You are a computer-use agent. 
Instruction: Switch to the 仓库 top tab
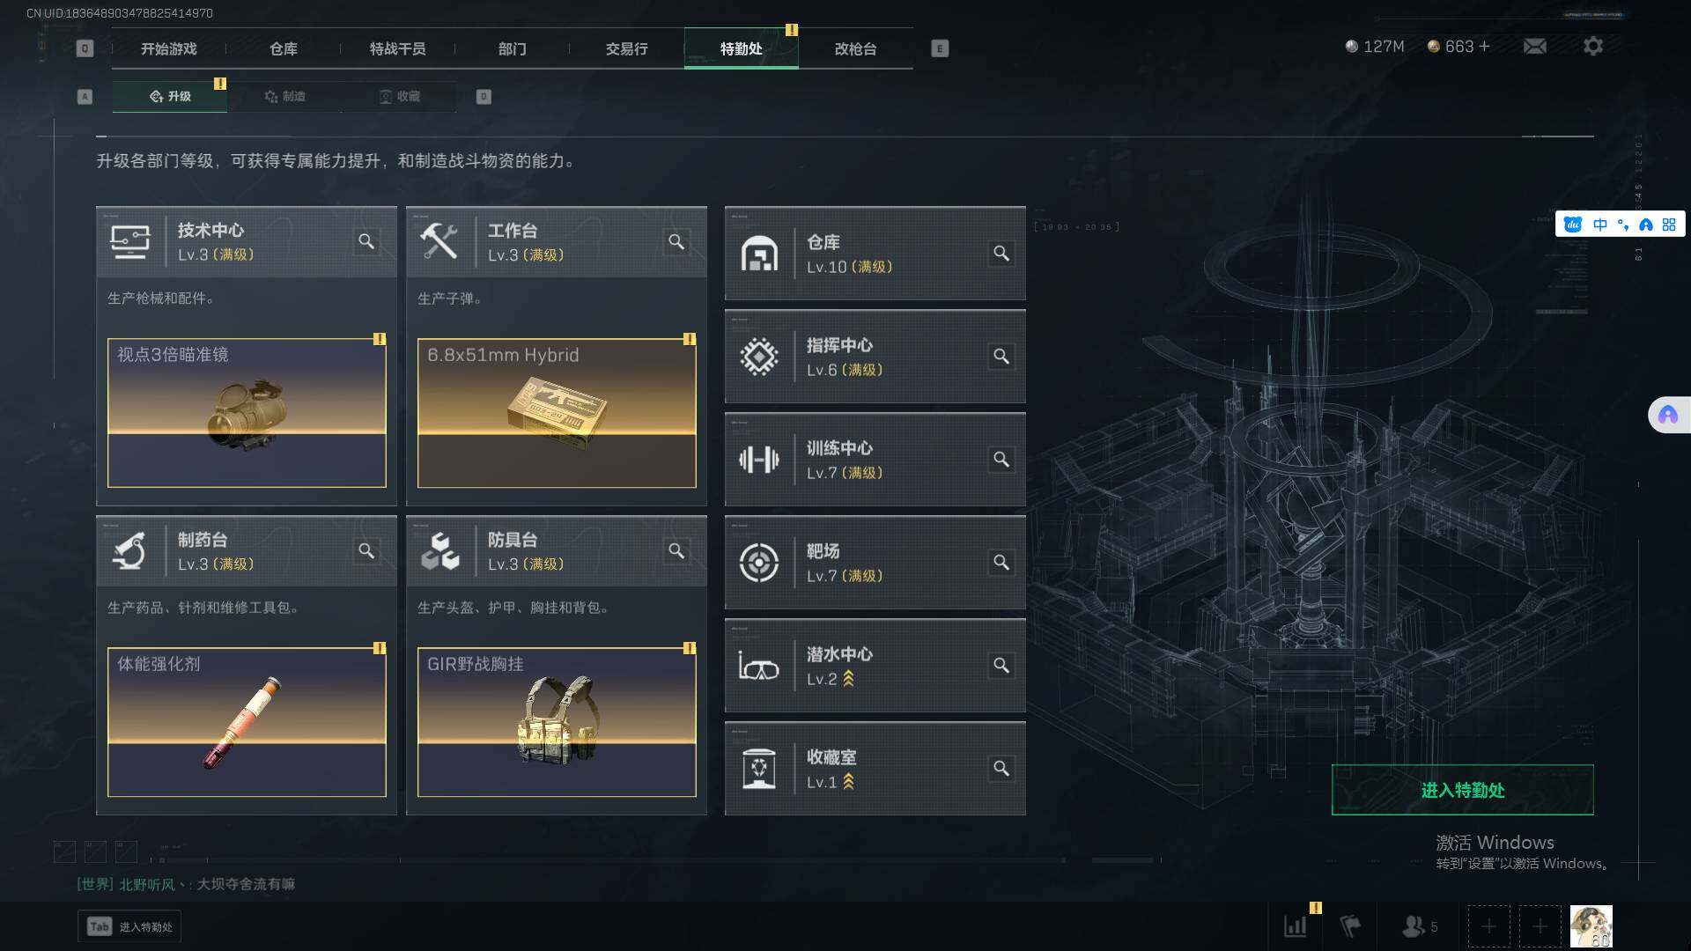click(x=284, y=48)
